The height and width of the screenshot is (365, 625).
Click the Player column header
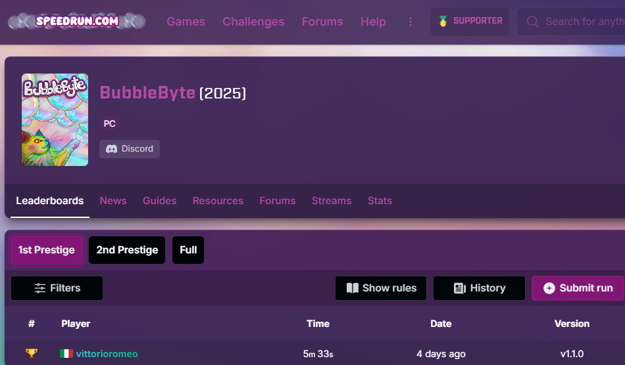point(76,324)
